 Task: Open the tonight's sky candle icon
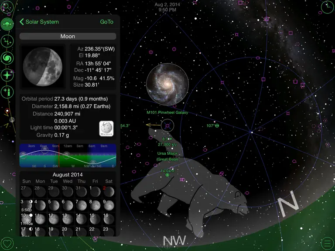coord(7,92)
